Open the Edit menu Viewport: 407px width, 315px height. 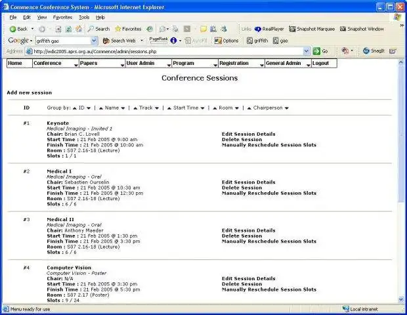27,17
